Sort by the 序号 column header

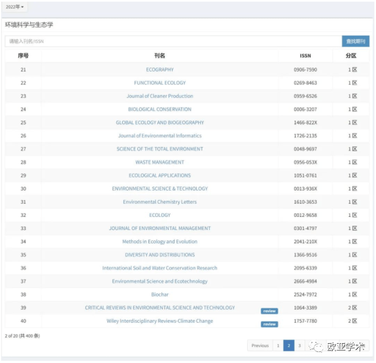pos(23,56)
